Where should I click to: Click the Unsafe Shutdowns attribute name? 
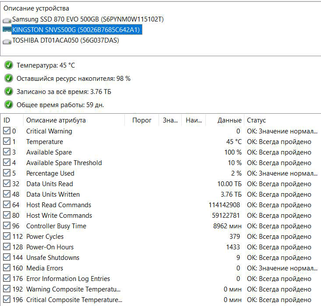click(x=53, y=258)
